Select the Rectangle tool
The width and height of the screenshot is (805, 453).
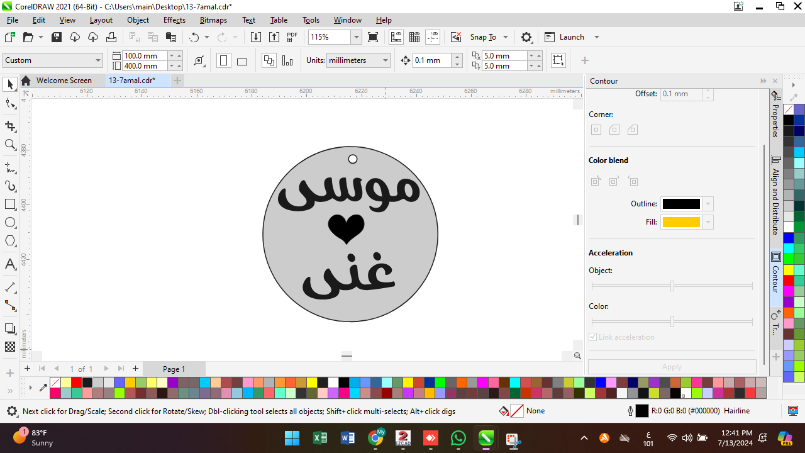(10, 204)
